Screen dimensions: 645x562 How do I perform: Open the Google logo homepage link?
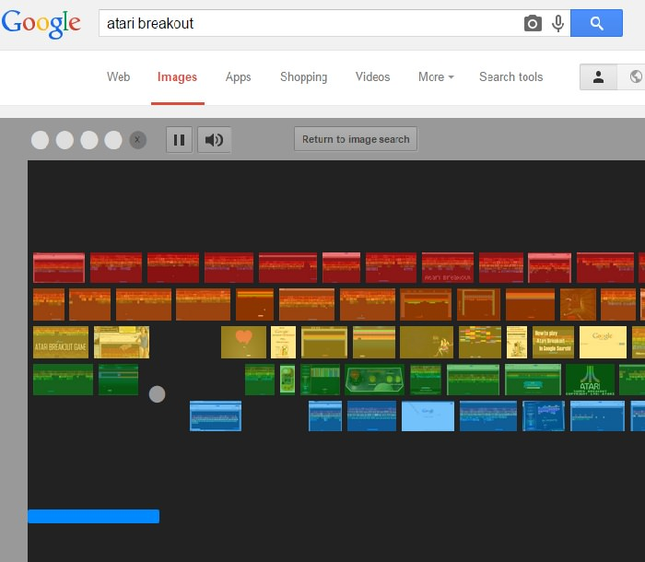click(x=41, y=24)
